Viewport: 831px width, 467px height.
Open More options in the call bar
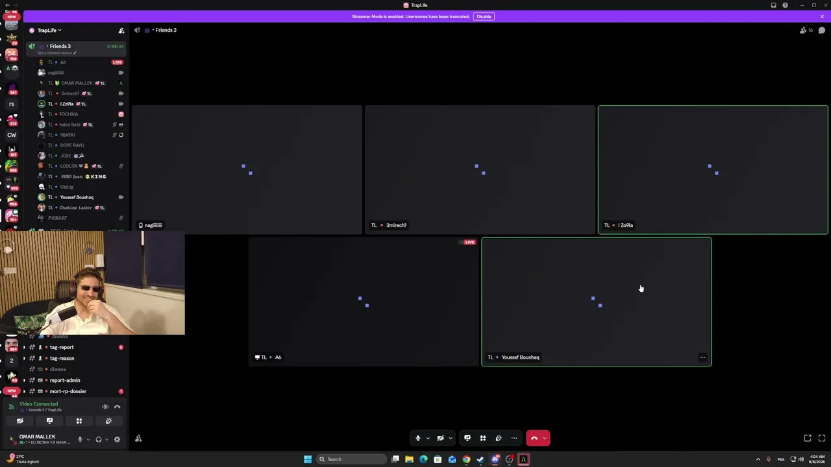point(514,438)
